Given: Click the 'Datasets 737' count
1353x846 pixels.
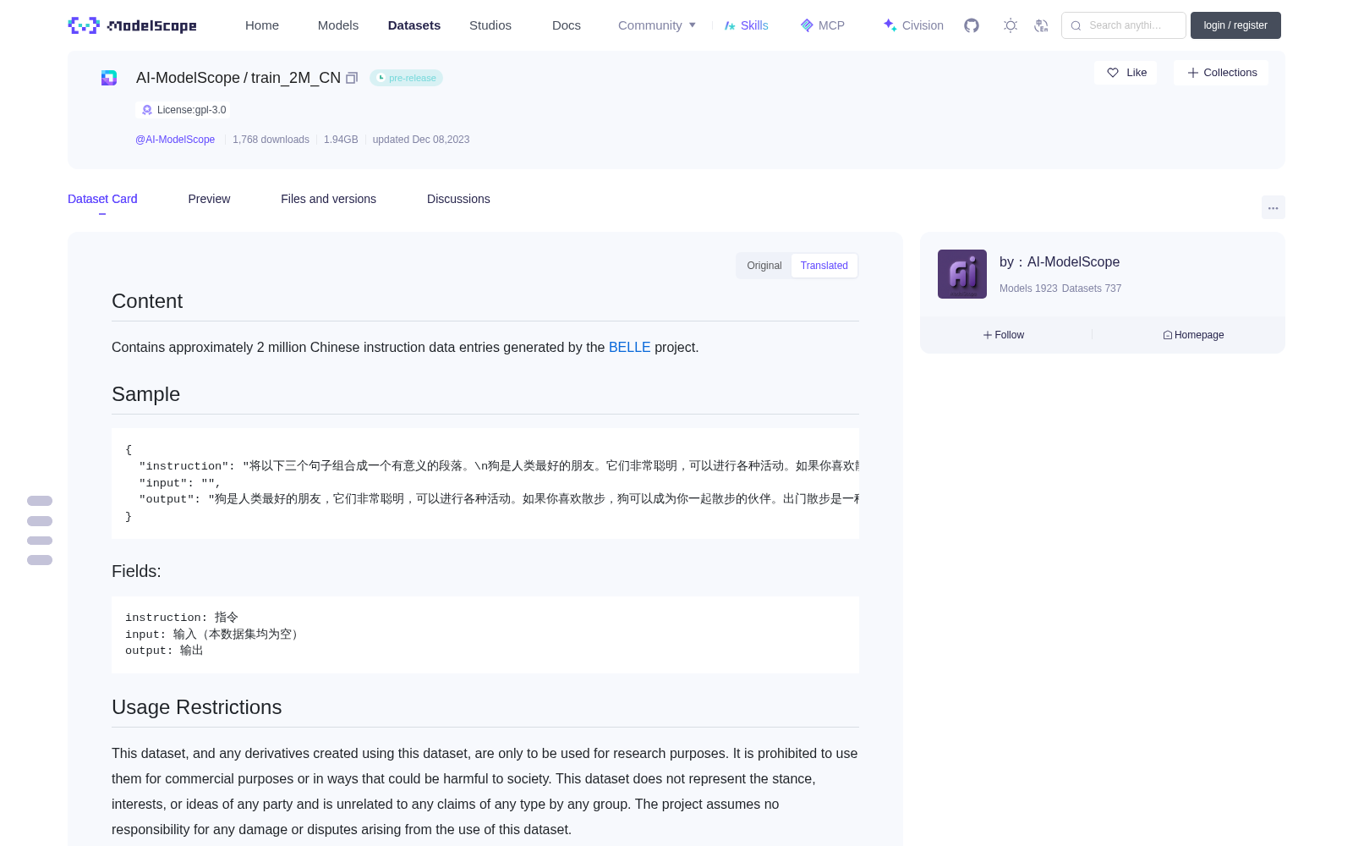Looking at the screenshot, I should (1092, 288).
